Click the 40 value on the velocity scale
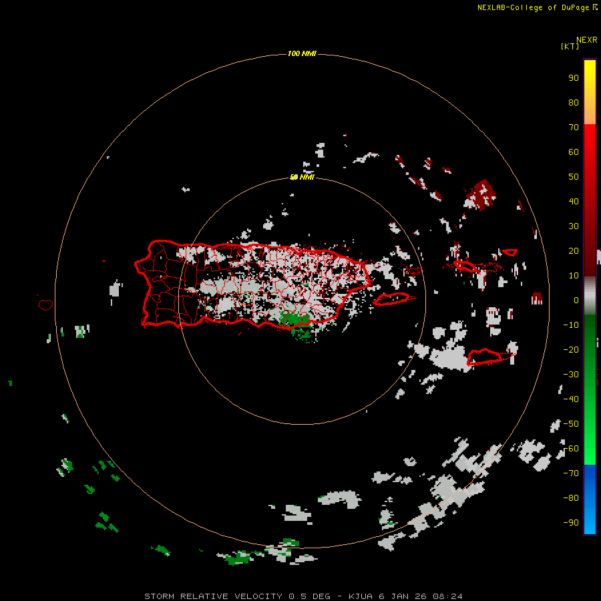601x601 pixels. (574, 202)
